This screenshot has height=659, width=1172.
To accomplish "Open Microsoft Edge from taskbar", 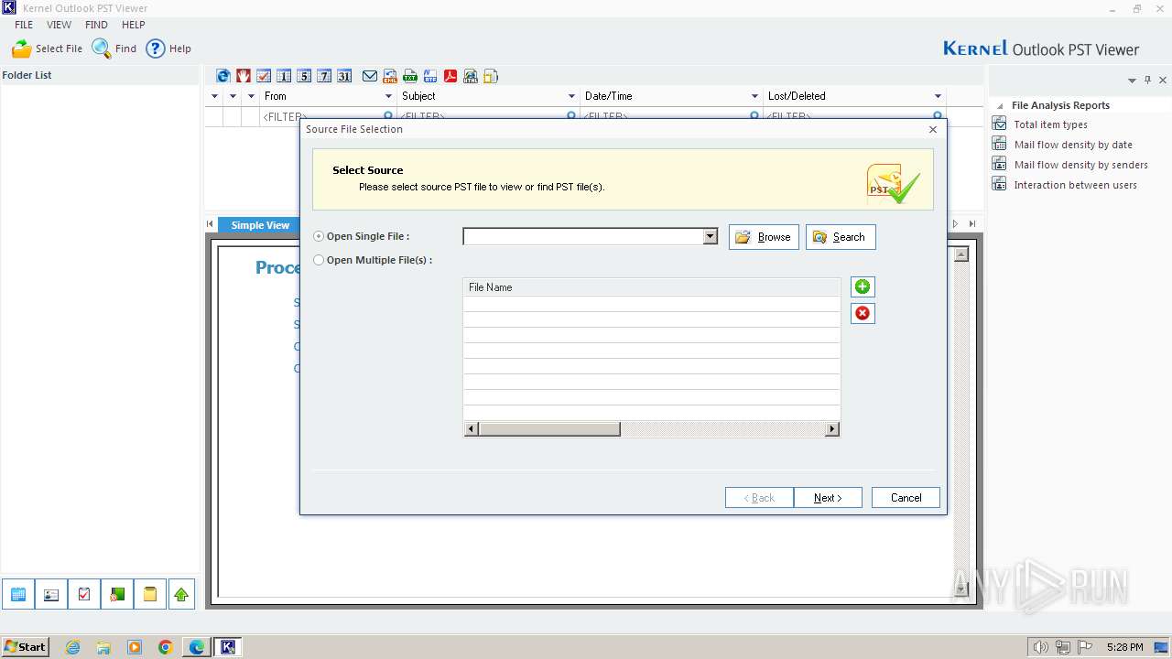I will click(197, 647).
